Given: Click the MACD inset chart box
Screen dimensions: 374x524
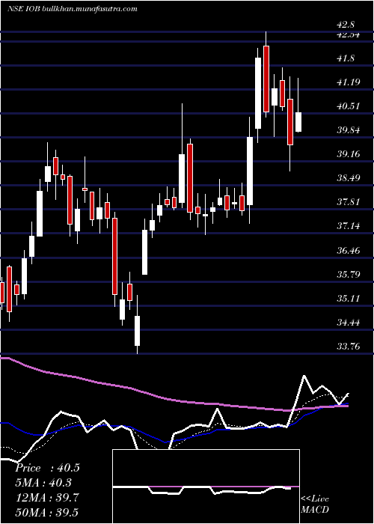Looking at the screenshot, I should tap(206, 487).
